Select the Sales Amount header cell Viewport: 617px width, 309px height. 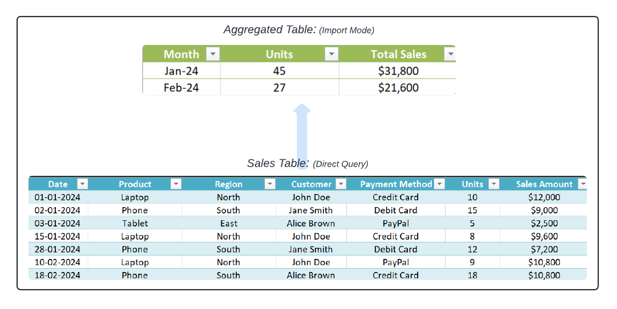point(544,184)
